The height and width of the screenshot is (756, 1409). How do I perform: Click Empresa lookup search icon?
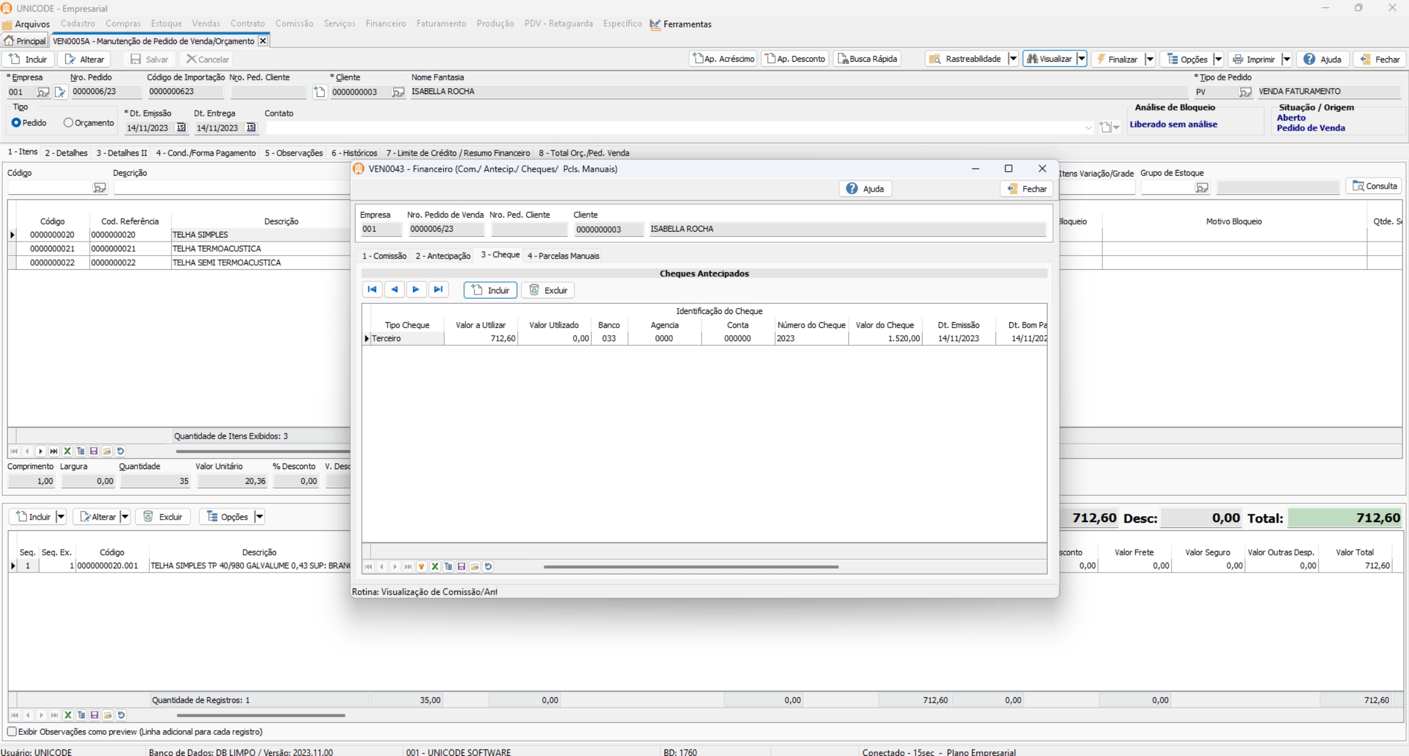coord(42,92)
